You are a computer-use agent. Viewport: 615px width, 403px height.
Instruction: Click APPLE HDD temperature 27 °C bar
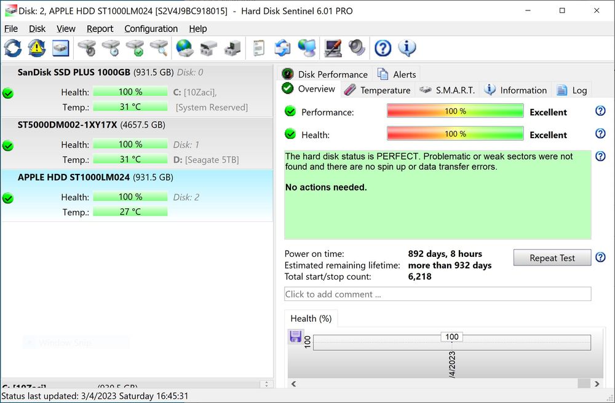(x=130, y=211)
